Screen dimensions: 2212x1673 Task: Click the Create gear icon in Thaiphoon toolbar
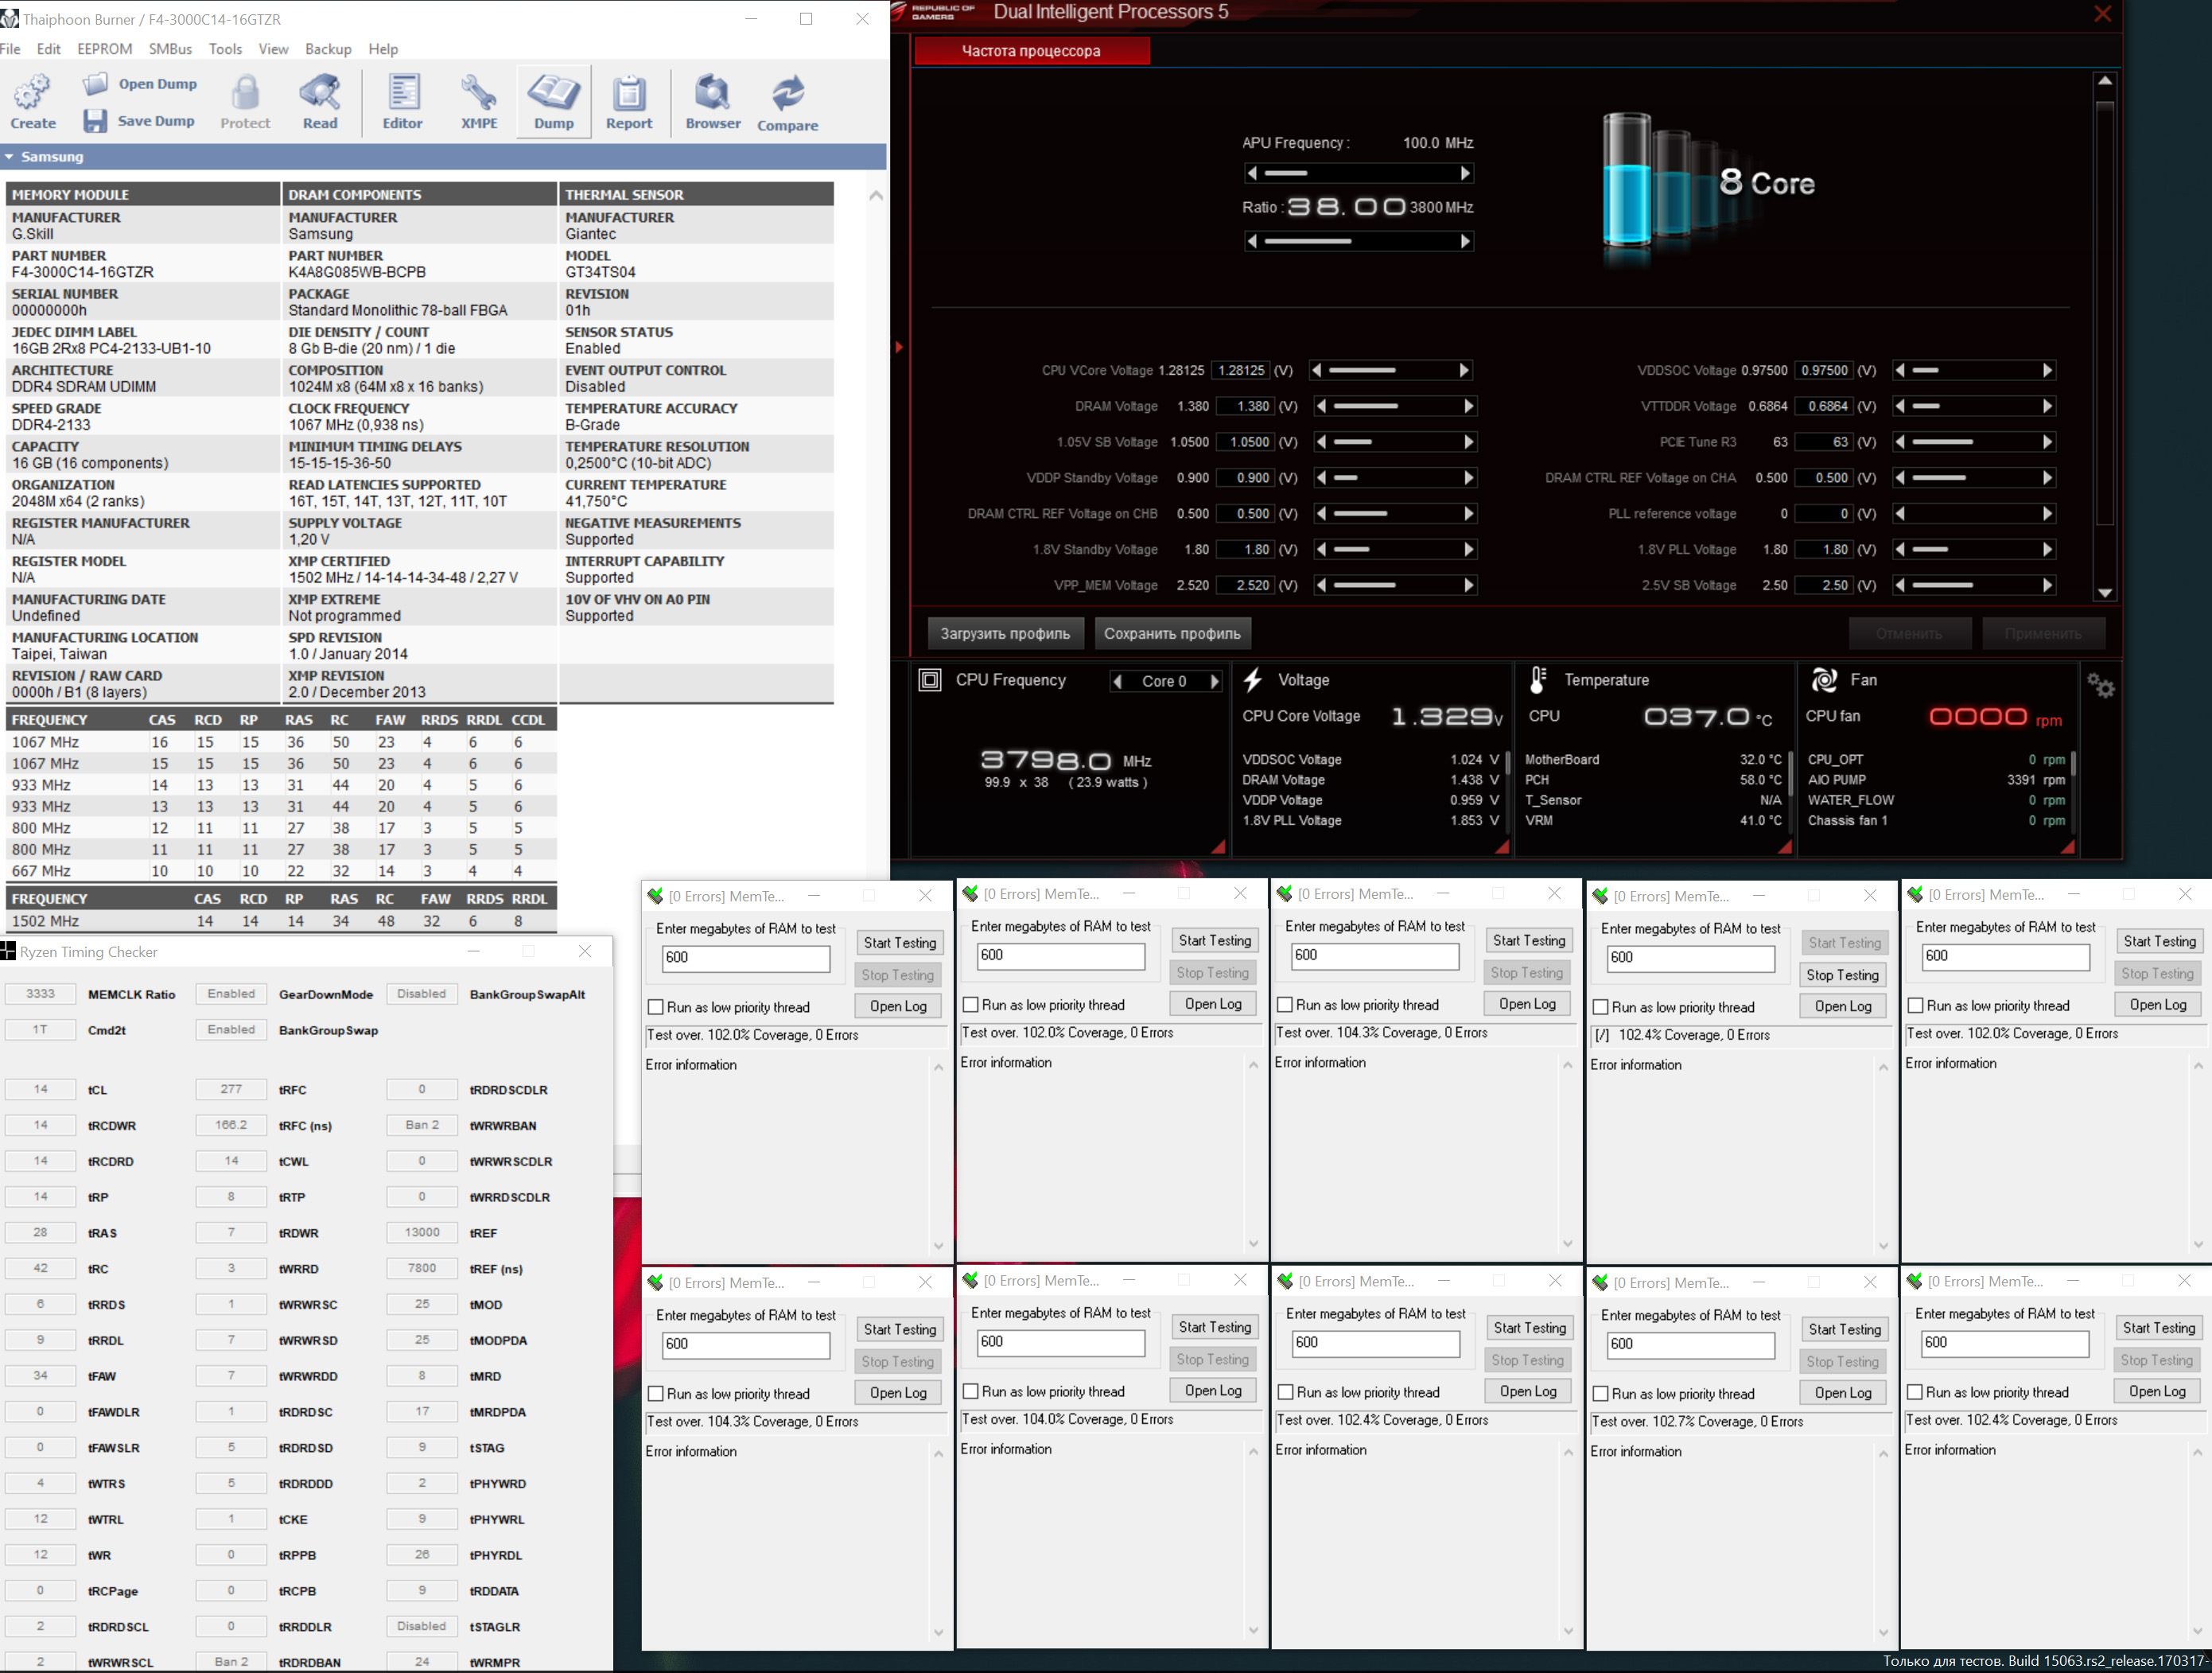click(32, 93)
